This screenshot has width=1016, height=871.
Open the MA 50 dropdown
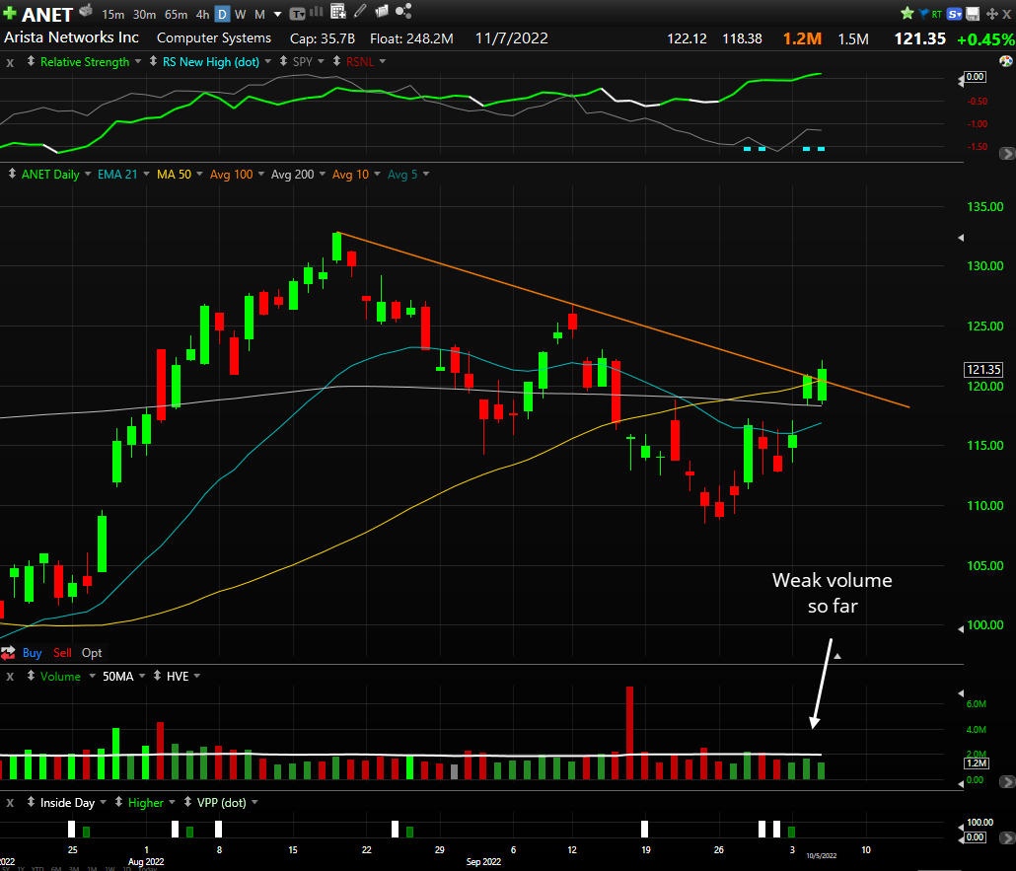pos(199,174)
